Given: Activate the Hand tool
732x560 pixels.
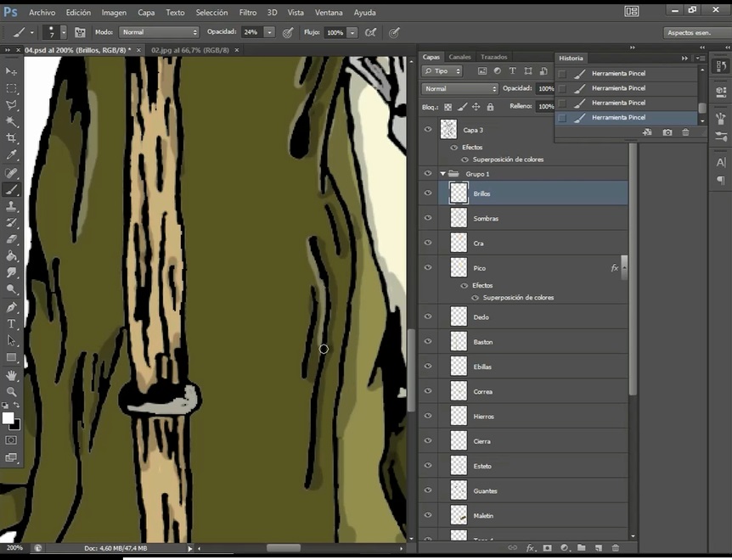Looking at the screenshot, I should 12,375.
